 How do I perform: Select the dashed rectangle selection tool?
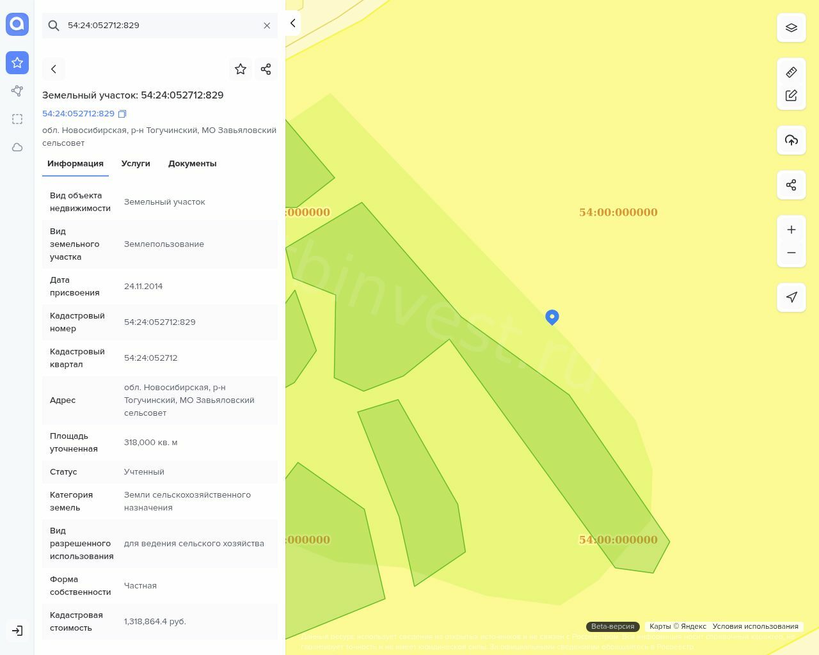pos(17,119)
